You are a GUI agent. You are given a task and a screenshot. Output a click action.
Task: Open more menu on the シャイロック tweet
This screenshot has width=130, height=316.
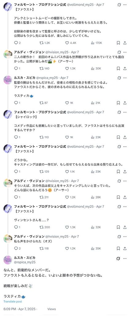[x=125, y=112]
